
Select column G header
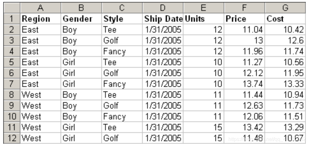click(285, 8)
